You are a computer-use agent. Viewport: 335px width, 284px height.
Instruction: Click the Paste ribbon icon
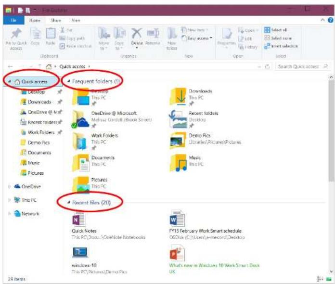(x=51, y=34)
